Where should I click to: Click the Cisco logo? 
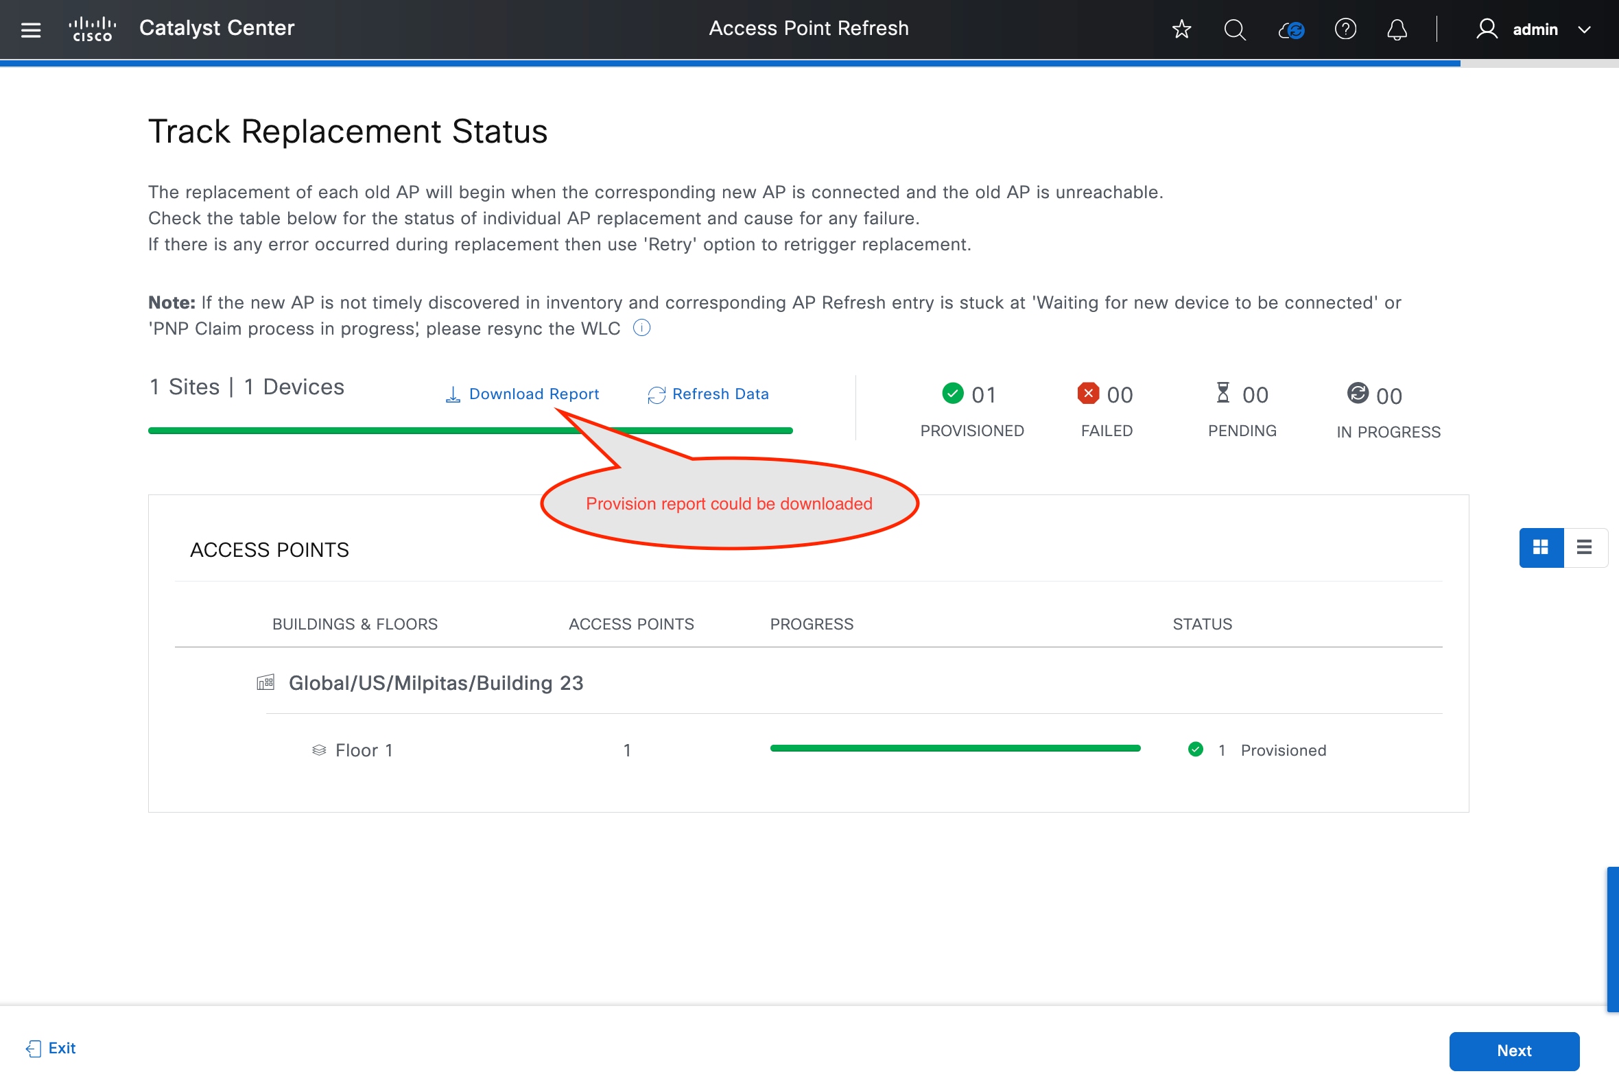coord(93,29)
